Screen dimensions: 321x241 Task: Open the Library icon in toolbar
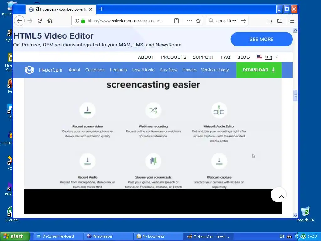(x=270, y=21)
